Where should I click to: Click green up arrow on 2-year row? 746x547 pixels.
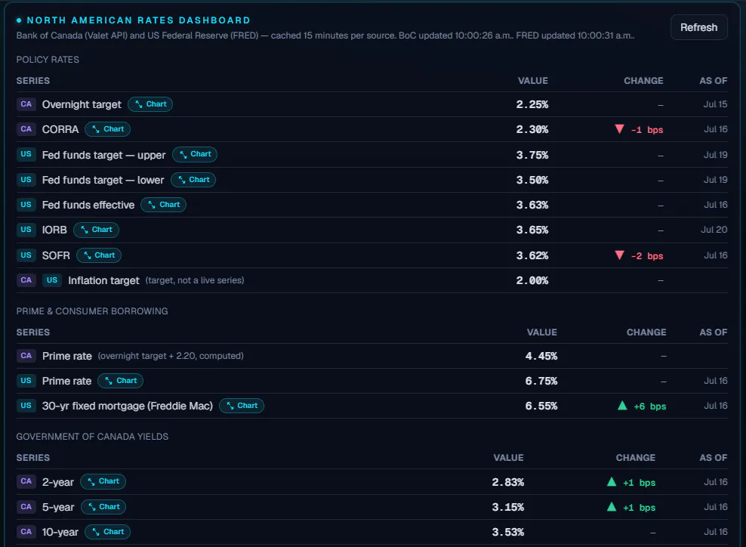(612, 482)
